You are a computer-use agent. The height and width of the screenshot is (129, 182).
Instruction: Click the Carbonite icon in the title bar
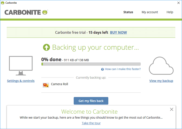point(3,3)
